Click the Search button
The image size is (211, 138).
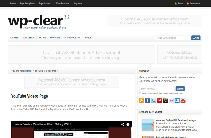(196, 38)
